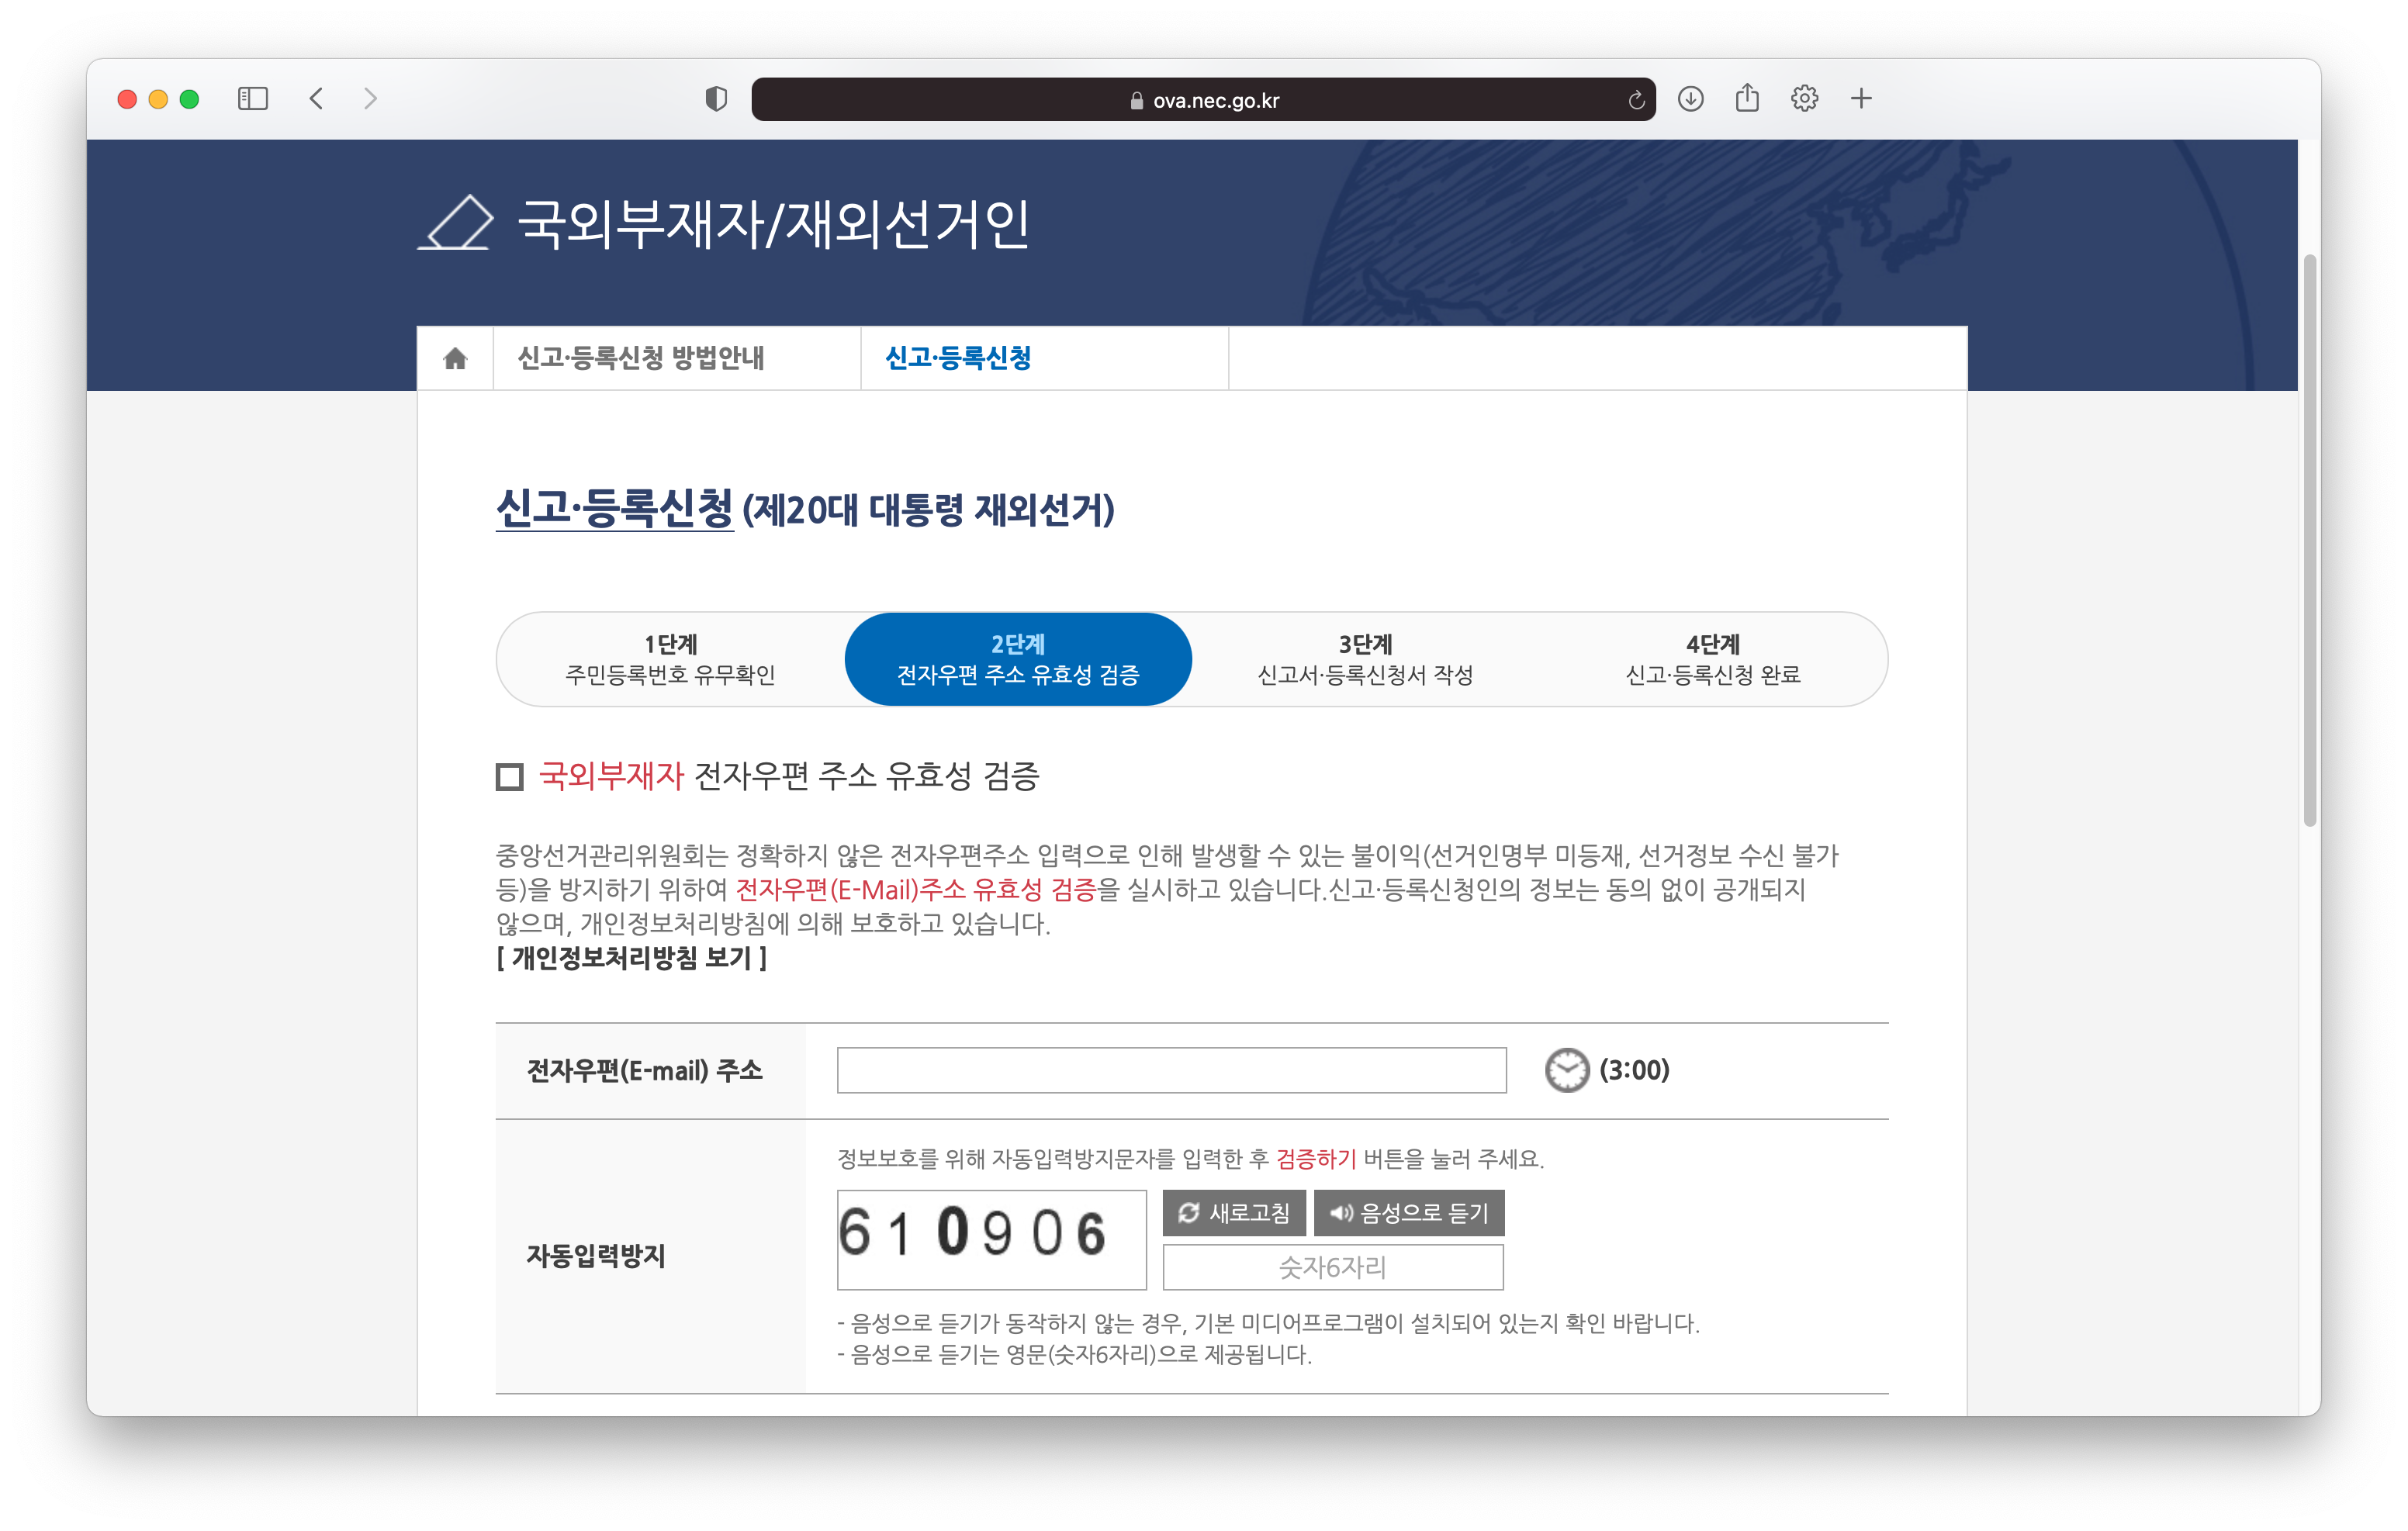Click the privacy shield icon

click(716, 99)
